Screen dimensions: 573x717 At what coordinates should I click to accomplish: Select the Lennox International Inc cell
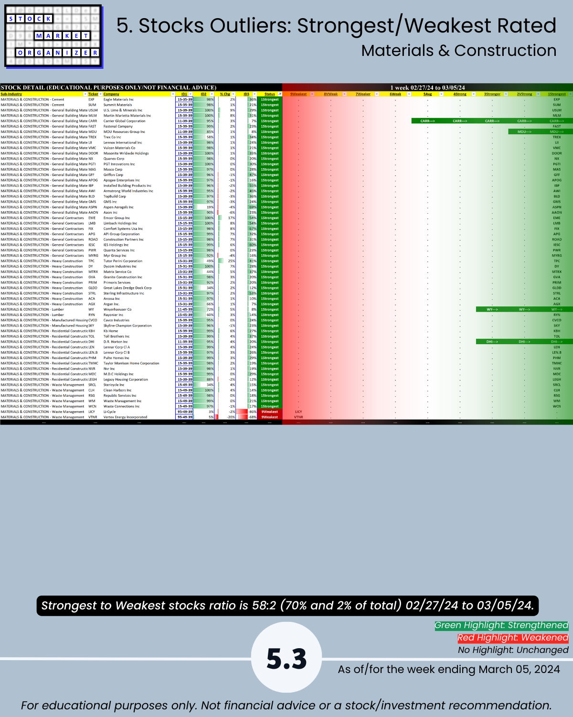[139, 142]
